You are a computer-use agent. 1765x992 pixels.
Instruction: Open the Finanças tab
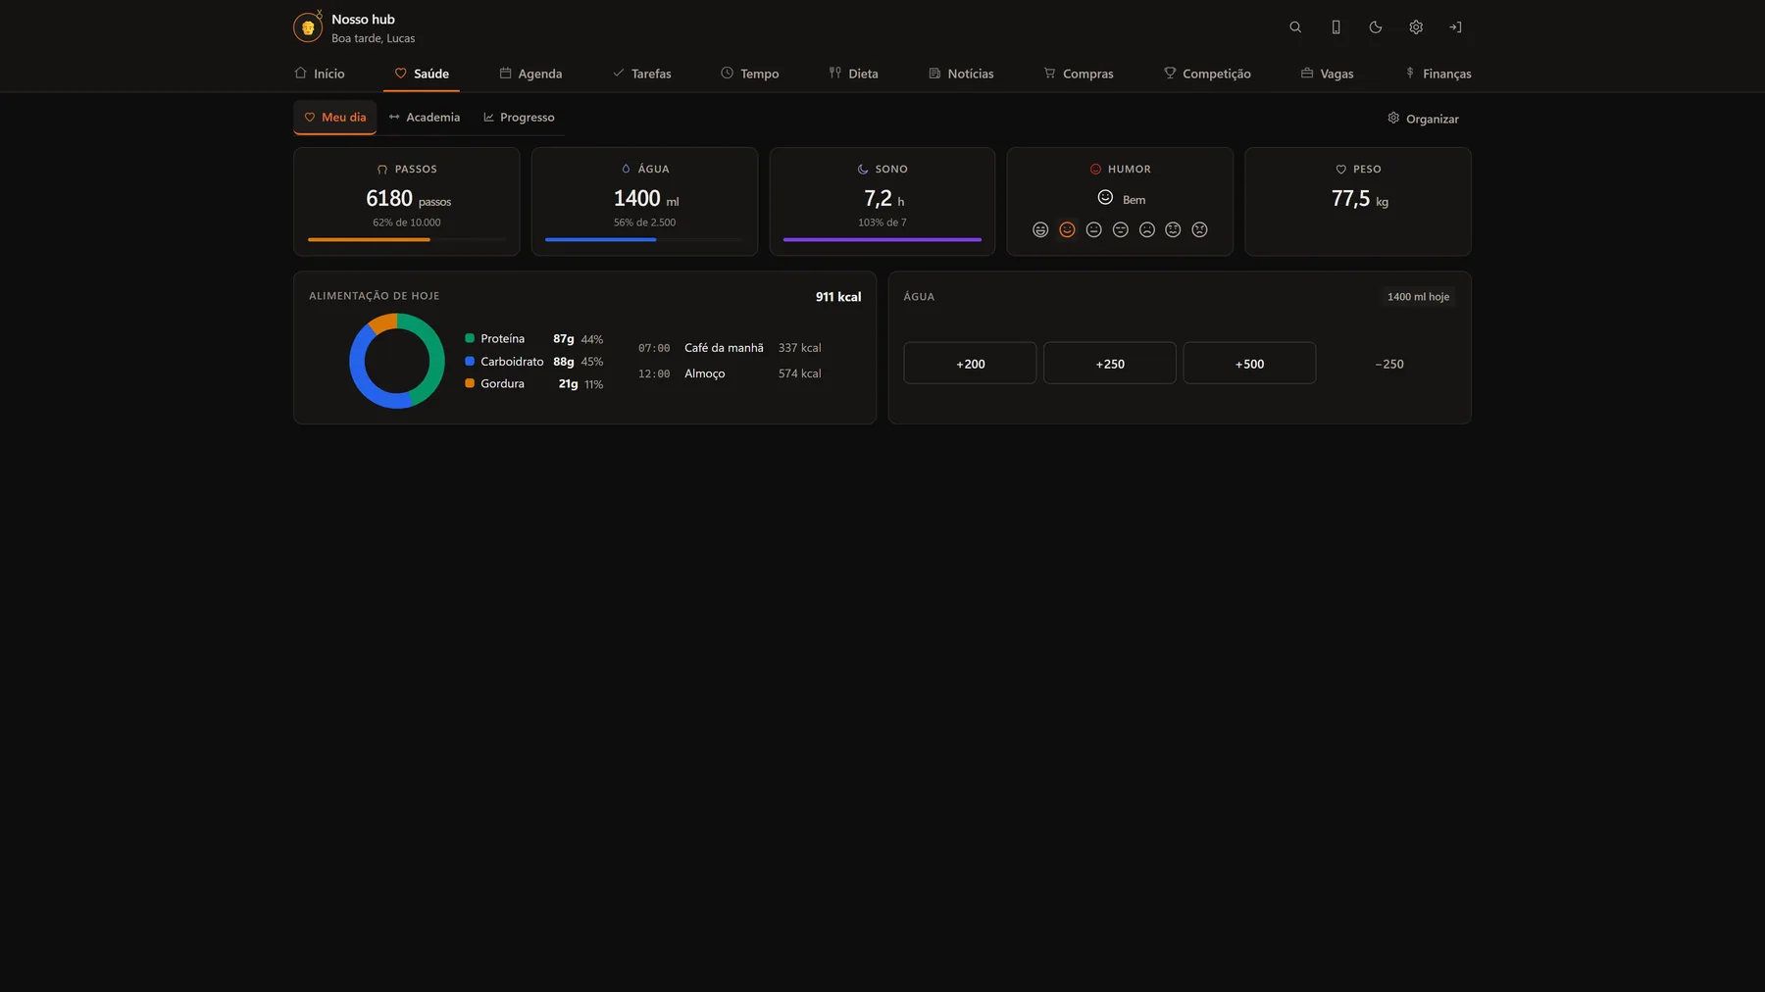click(1438, 74)
